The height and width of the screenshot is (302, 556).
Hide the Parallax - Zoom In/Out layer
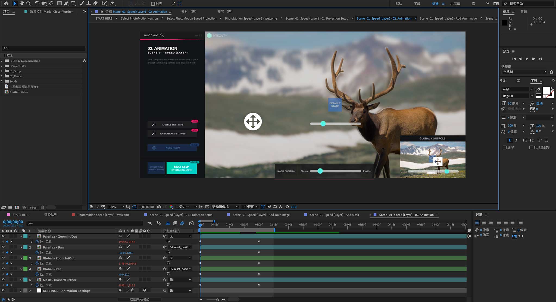[3, 236]
